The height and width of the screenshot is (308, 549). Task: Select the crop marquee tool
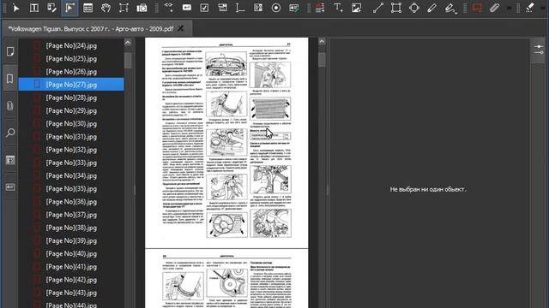click(124, 8)
